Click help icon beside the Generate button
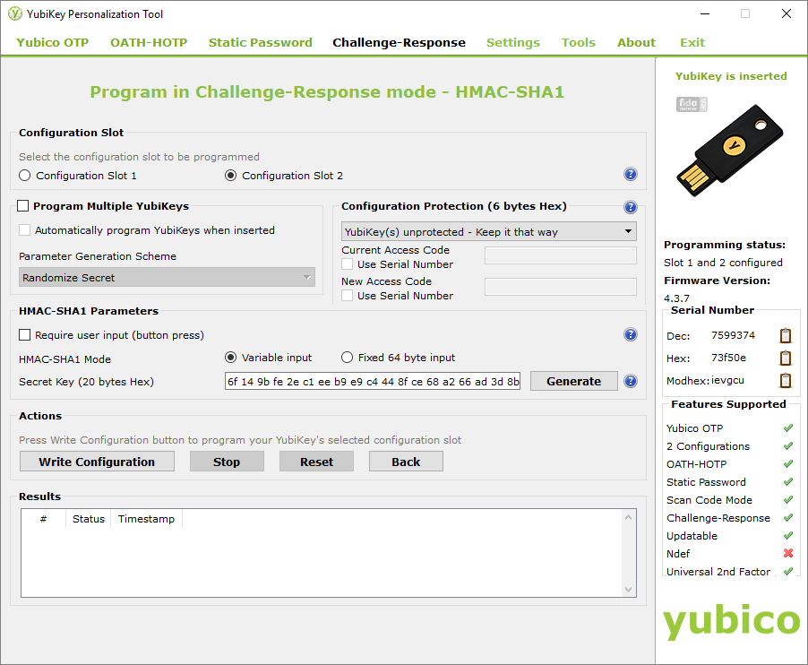This screenshot has height=665, width=808. click(x=630, y=382)
